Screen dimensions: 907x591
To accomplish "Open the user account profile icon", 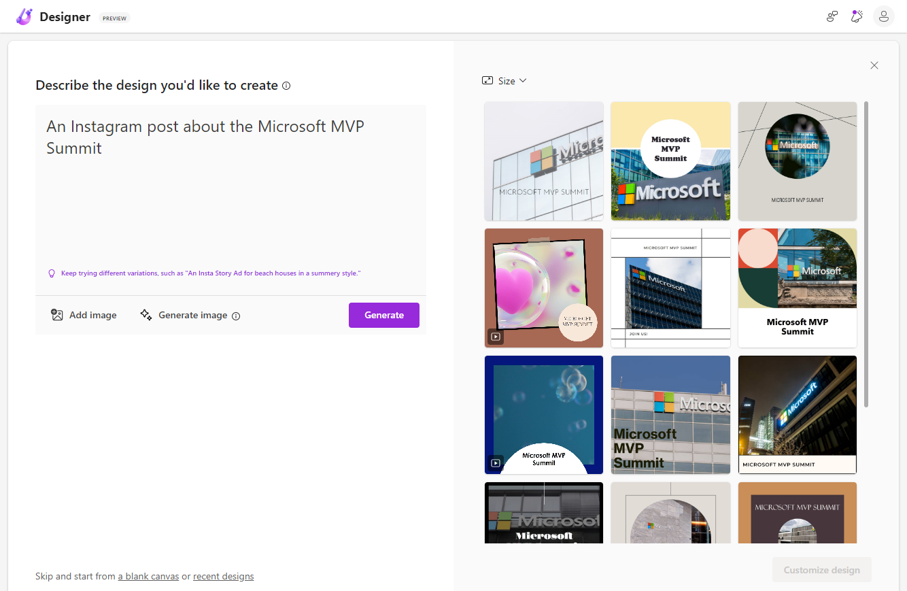I will coord(883,17).
